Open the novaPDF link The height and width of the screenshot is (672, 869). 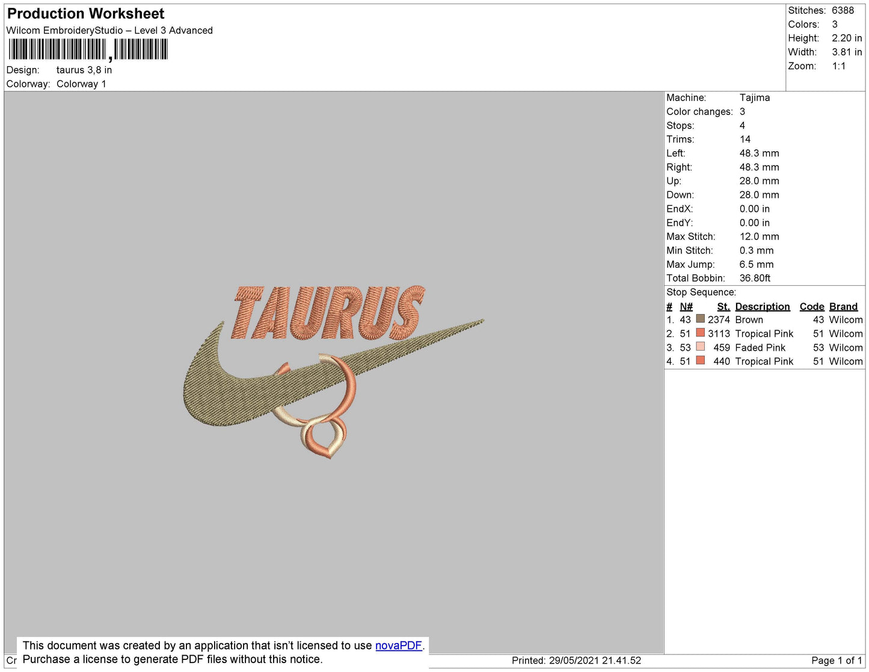click(x=398, y=646)
